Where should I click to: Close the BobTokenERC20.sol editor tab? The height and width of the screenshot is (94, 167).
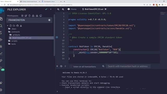[x=105, y=9]
